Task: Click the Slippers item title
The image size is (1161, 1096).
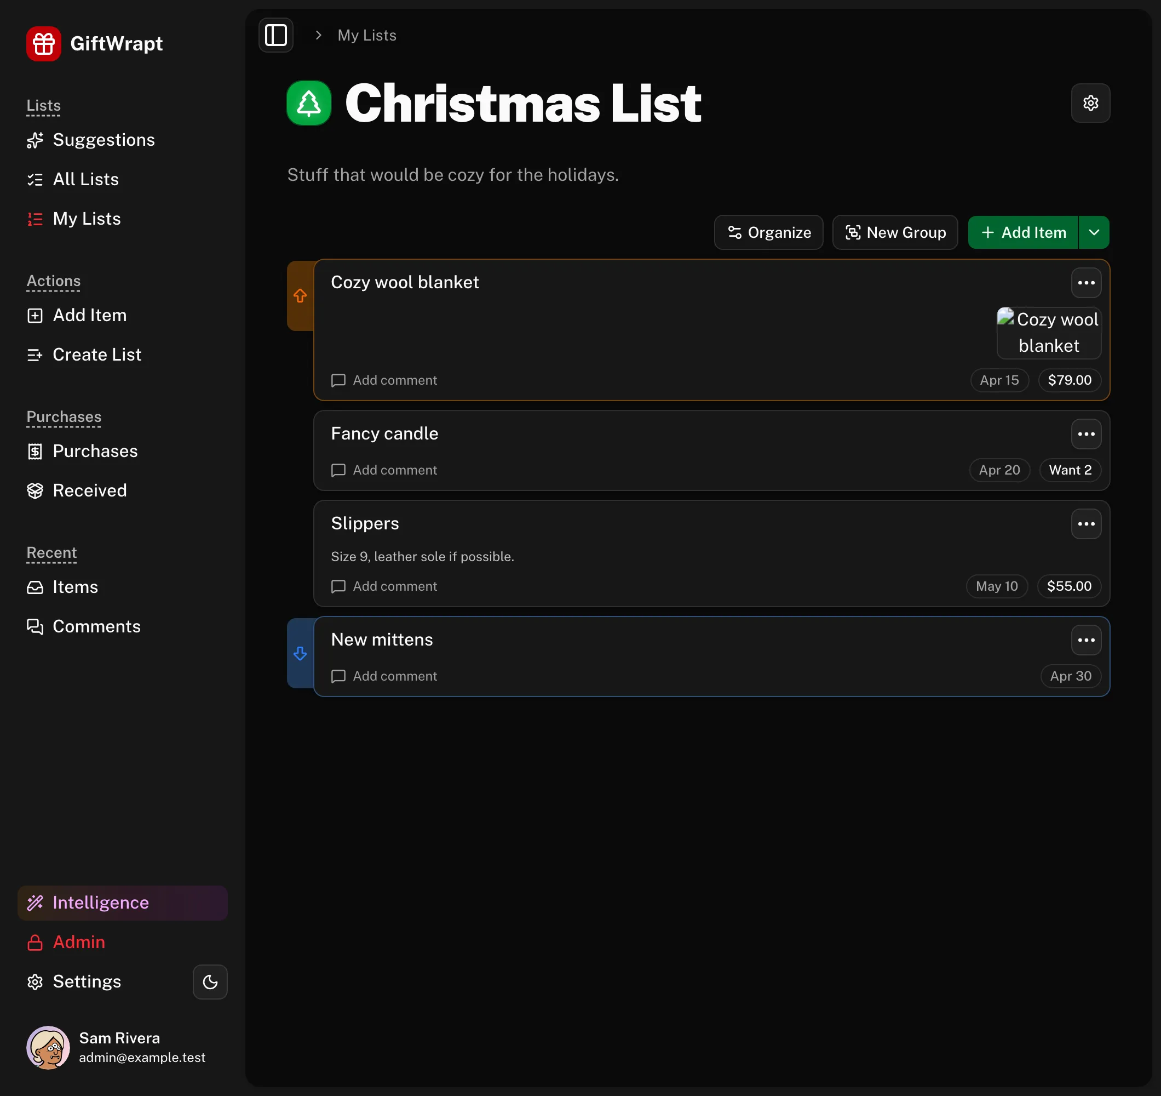Action: coord(365,524)
